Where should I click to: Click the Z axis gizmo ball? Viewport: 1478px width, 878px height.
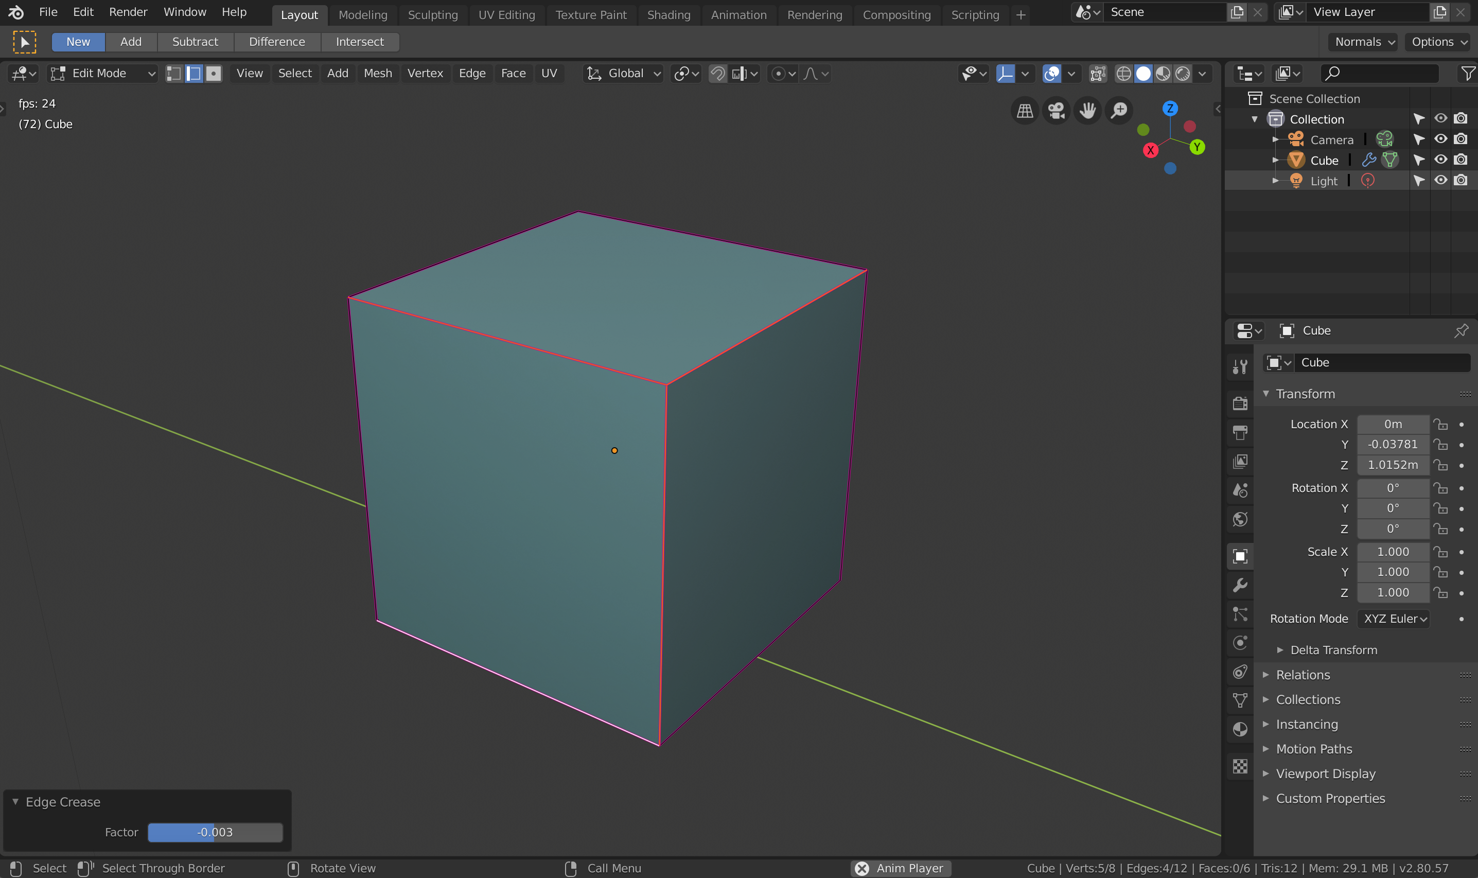pos(1170,108)
